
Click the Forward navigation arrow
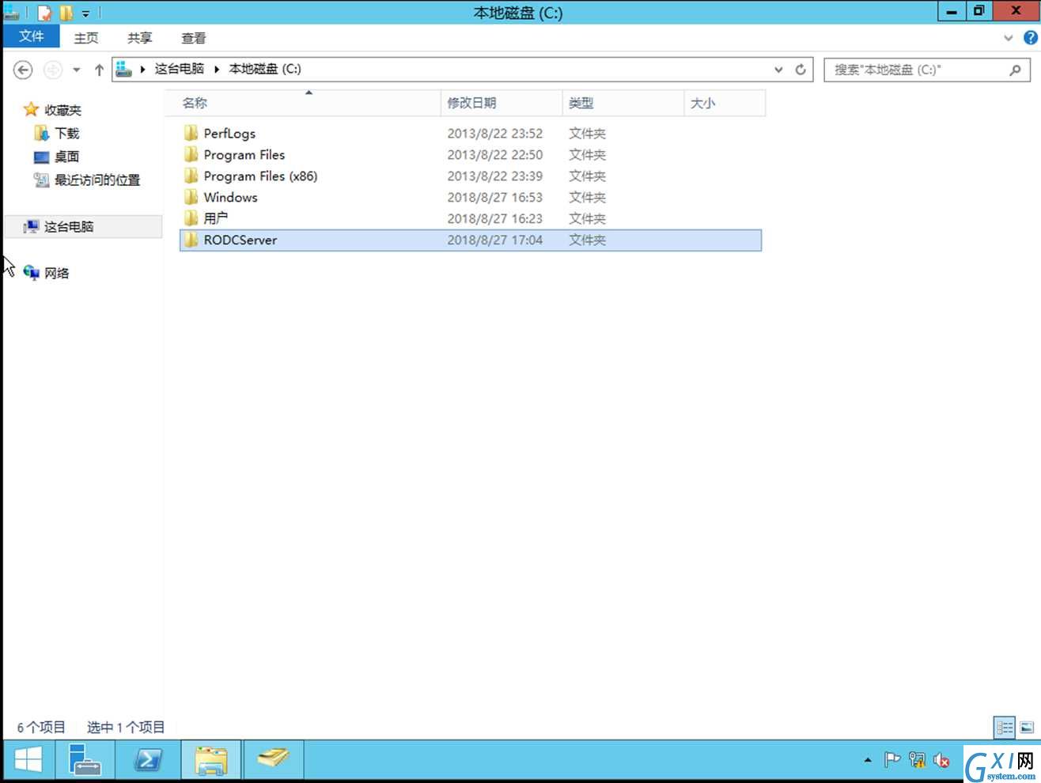click(52, 70)
